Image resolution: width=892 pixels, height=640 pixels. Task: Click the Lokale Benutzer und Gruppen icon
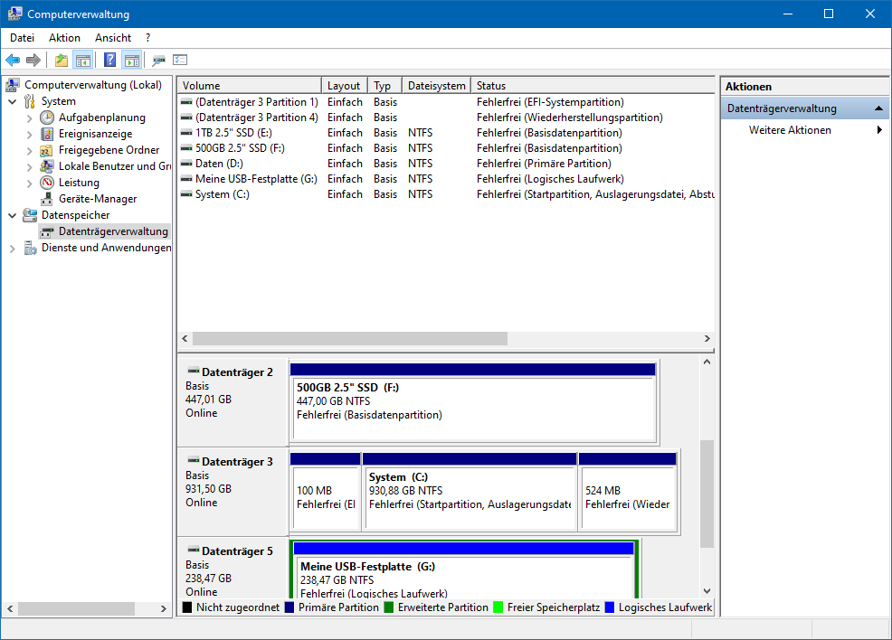point(47,166)
